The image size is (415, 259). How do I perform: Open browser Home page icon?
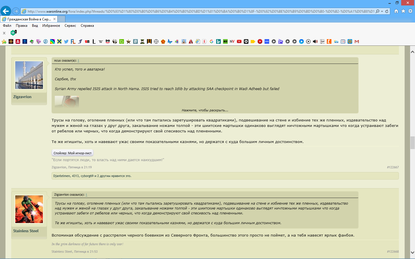tap(396, 11)
